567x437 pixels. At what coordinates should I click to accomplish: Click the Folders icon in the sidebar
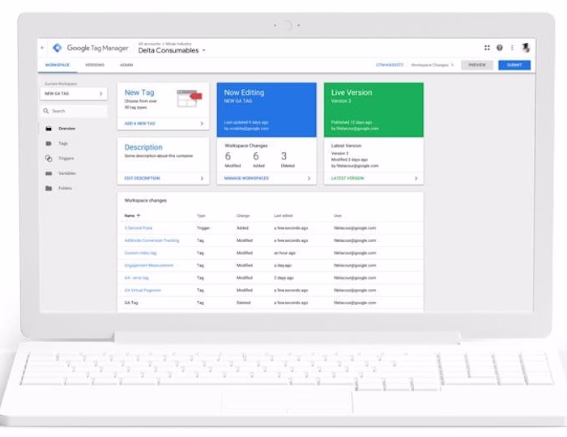[x=49, y=189]
